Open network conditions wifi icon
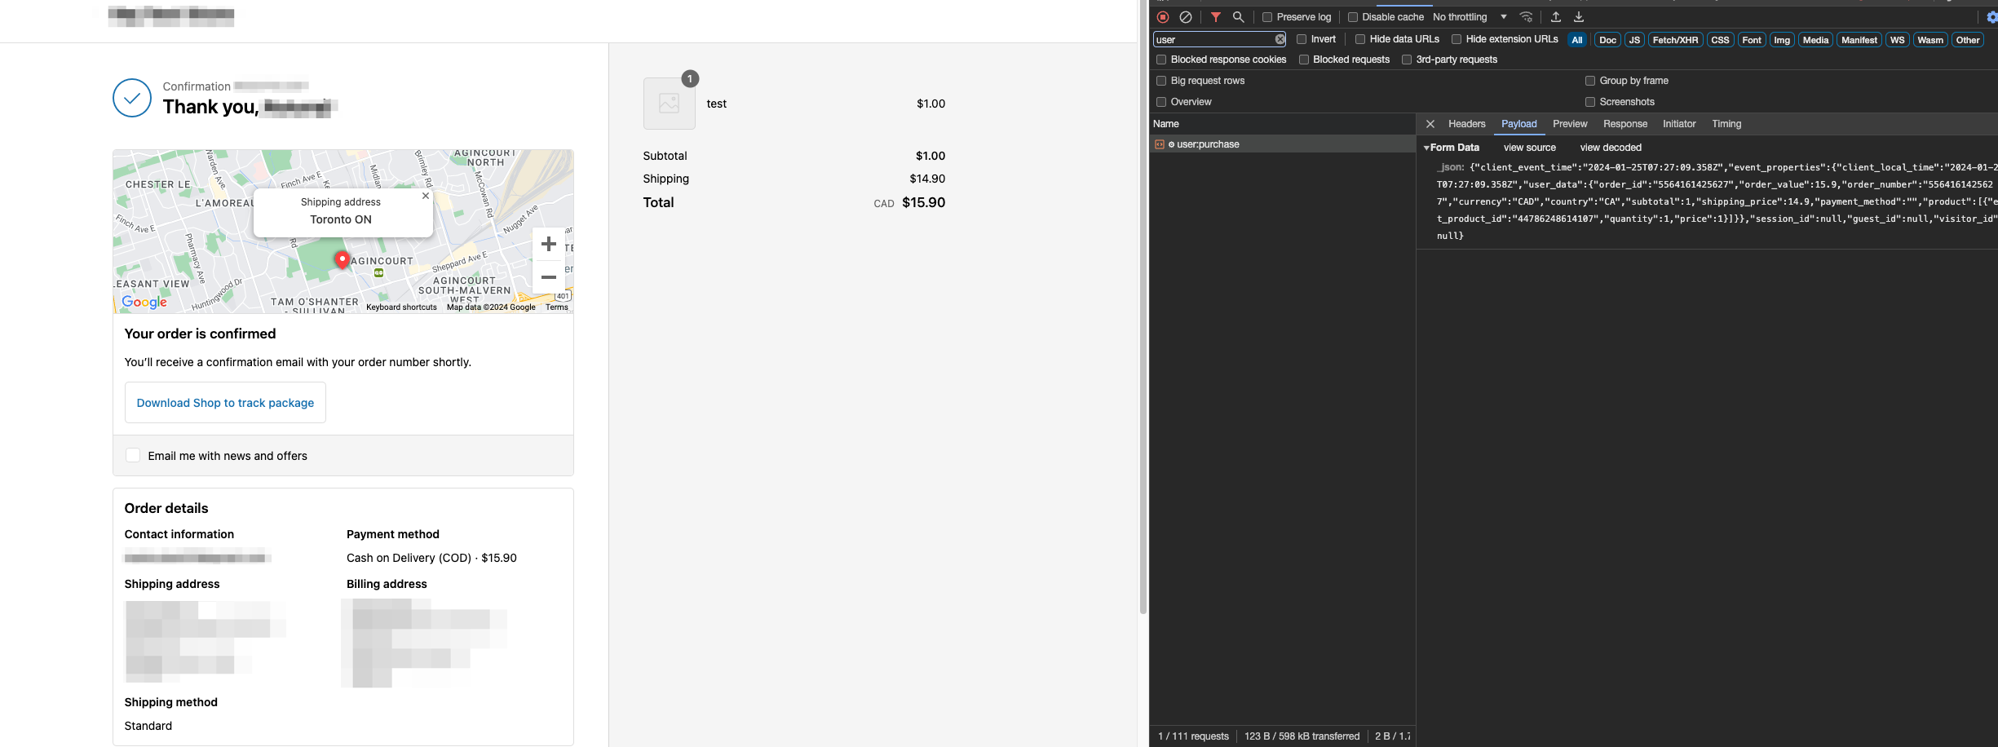This screenshot has width=1998, height=747. 1526,17
